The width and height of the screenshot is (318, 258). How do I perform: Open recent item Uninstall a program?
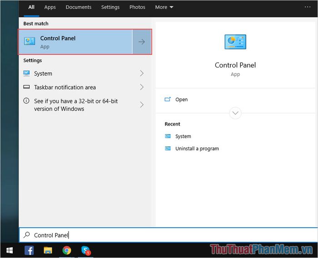pos(197,149)
